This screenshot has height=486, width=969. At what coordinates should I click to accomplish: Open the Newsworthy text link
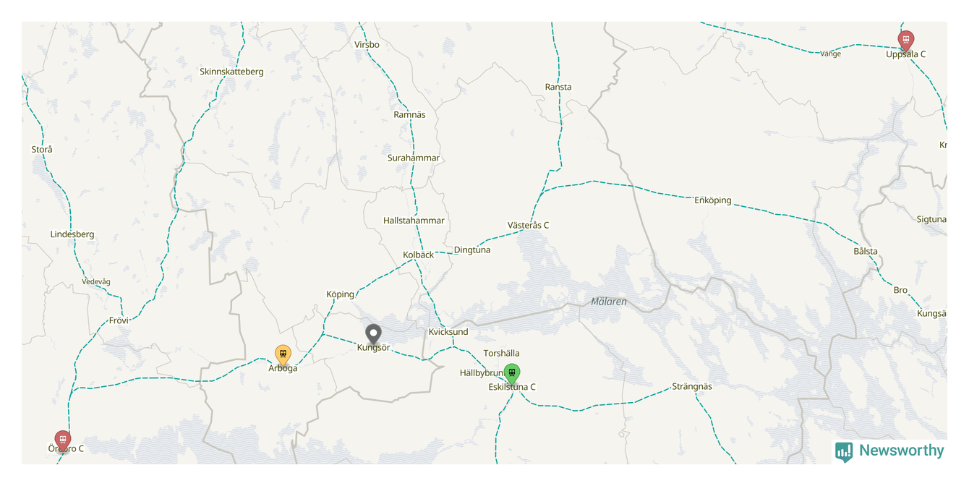pyautogui.click(x=901, y=451)
